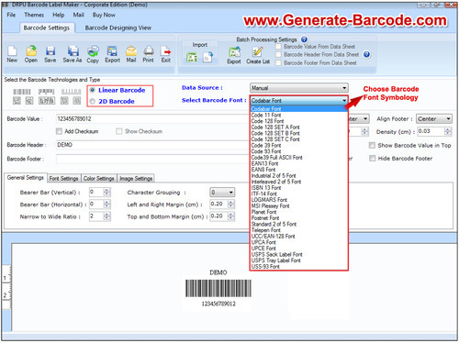Adjust Top and Bottom Margin stepper
Image resolution: width=459 pixels, height=343 pixels.
click(231, 216)
